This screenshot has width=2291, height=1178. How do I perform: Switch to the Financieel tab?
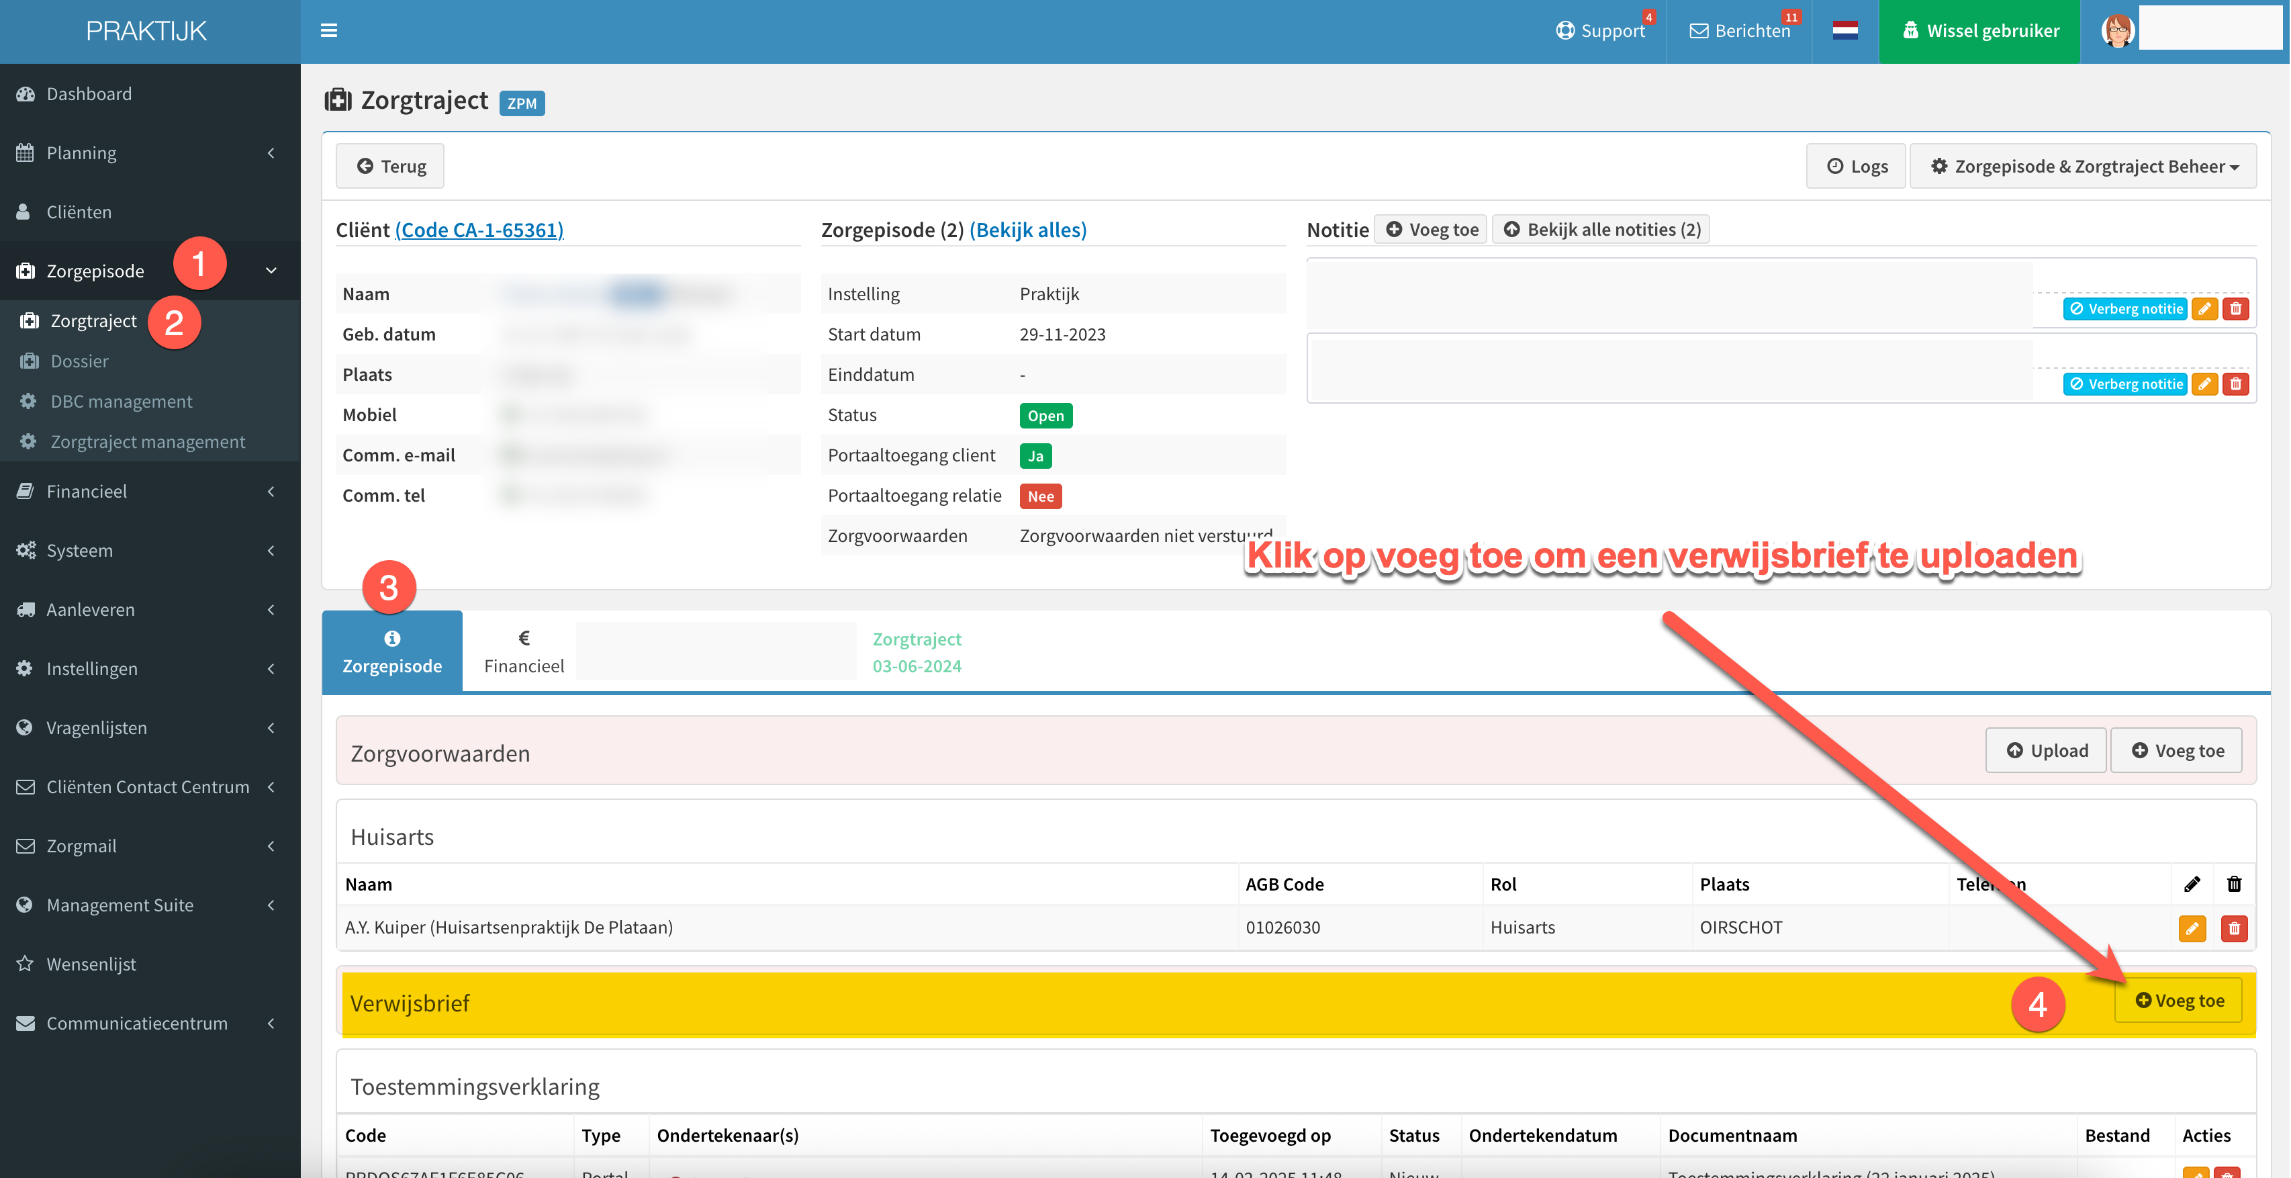click(x=524, y=652)
